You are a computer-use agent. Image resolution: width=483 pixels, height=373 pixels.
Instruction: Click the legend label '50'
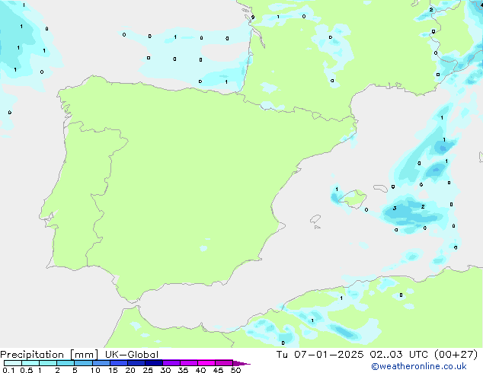tap(235, 370)
